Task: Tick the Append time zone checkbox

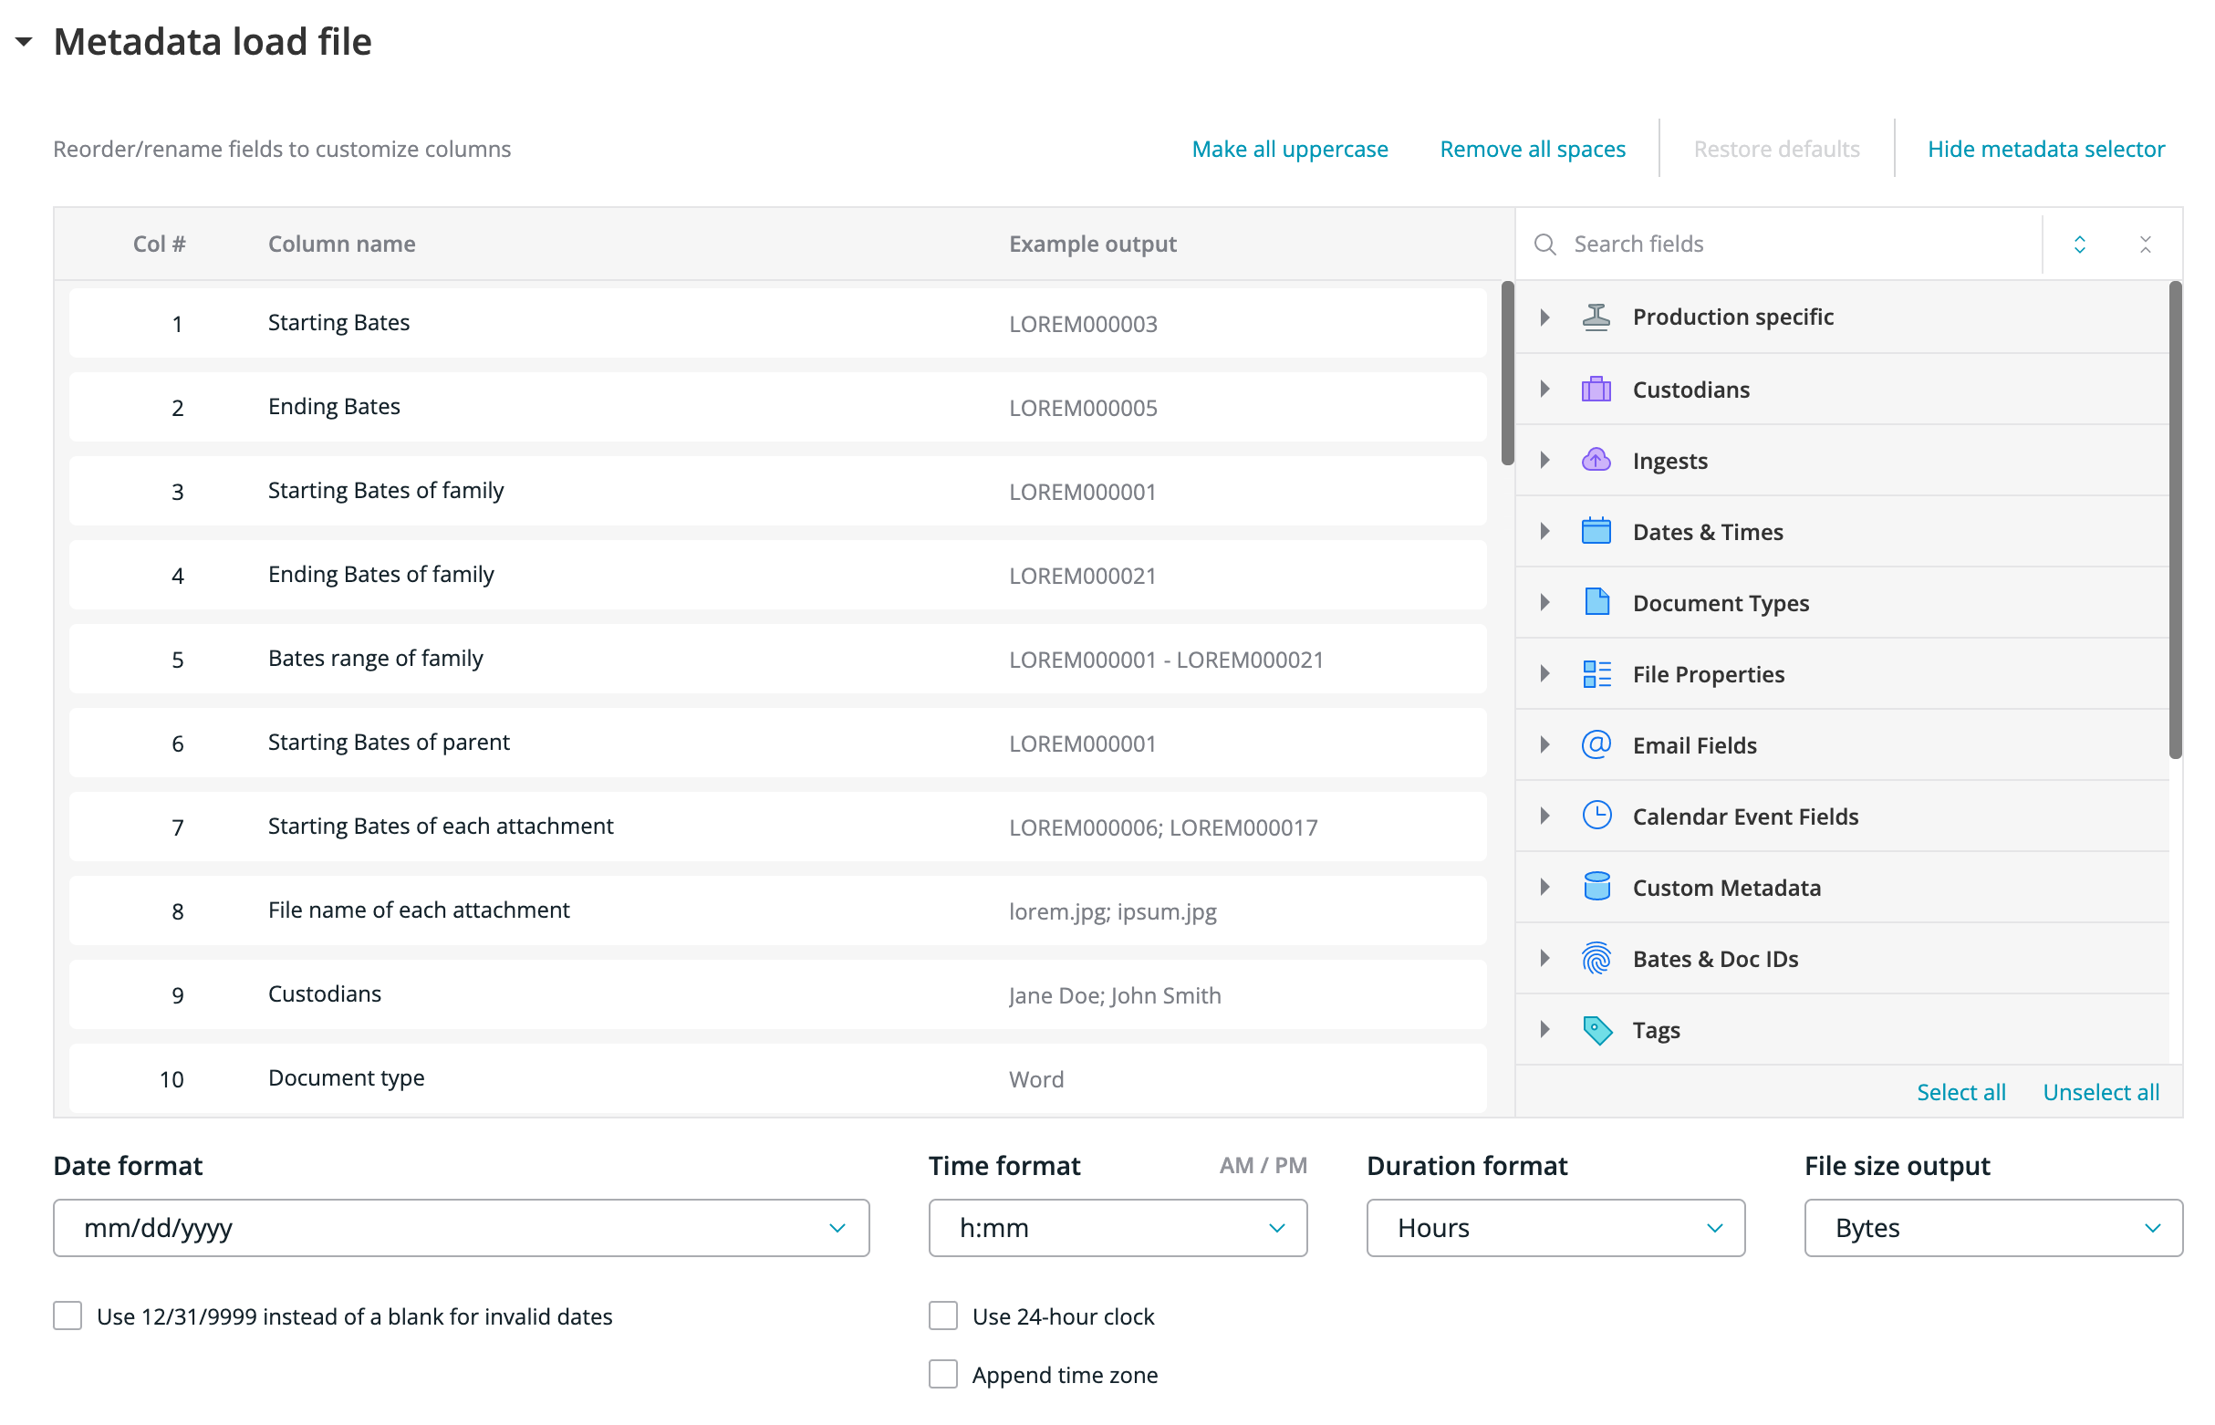Action: point(942,1374)
